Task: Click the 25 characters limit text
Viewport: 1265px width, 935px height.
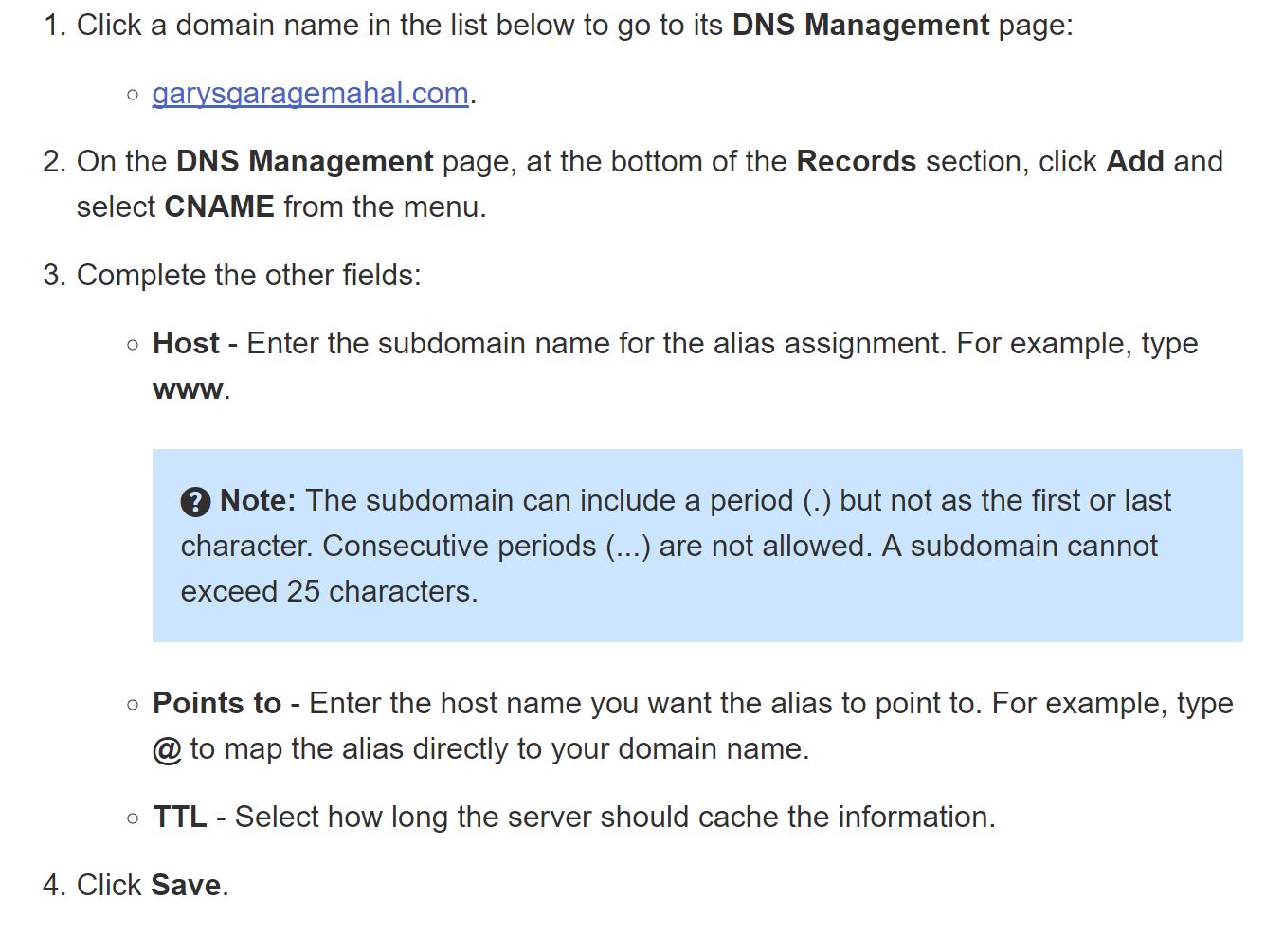Action: pyautogui.click(x=379, y=591)
